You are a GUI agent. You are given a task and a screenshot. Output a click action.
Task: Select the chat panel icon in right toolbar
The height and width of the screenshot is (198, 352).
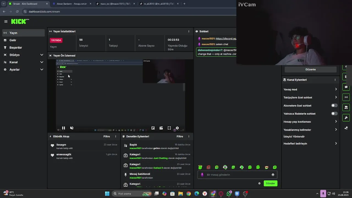click(x=346, y=87)
